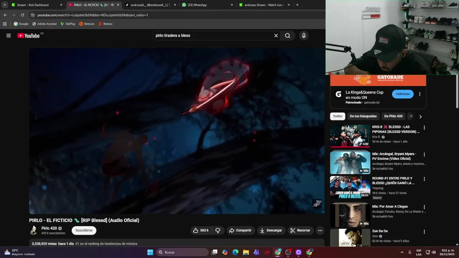Click the YouTube URL address bar
This screenshot has width=459, height=258.
[x=176, y=15]
